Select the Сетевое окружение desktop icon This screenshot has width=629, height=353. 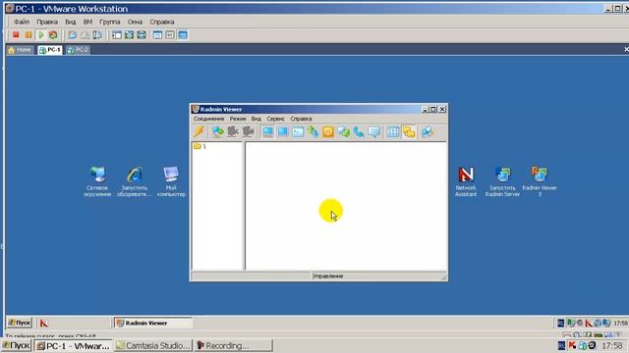click(x=97, y=181)
